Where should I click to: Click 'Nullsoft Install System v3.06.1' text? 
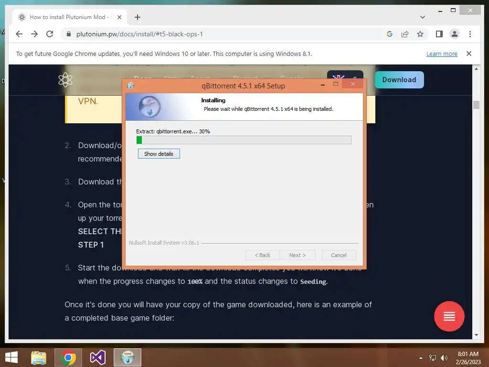point(164,243)
